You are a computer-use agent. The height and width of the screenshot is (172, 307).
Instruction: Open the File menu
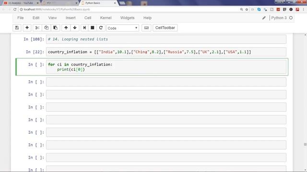[x=20, y=18]
